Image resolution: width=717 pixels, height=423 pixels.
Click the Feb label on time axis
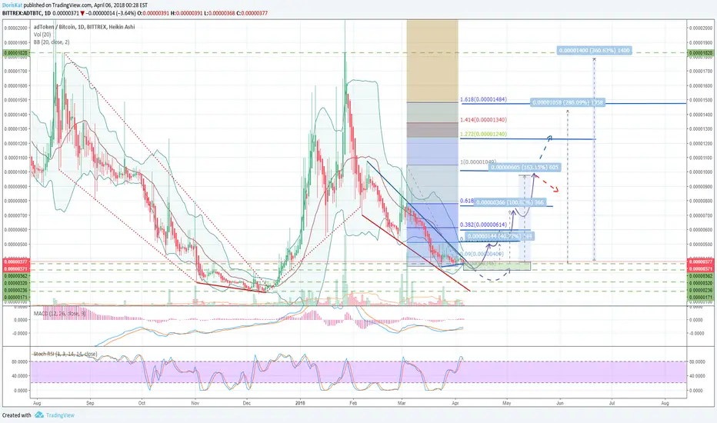point(352,403)
